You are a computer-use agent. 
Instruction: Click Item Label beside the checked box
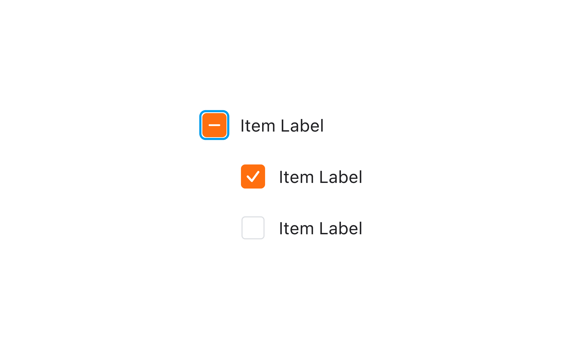tap(320, 177)
